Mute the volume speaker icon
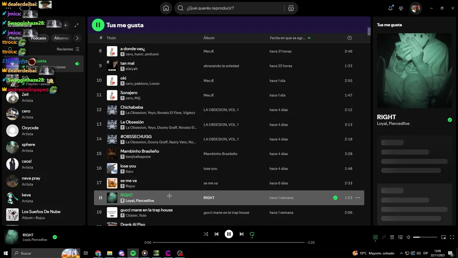The image size is (458, 258). point(408,237)
